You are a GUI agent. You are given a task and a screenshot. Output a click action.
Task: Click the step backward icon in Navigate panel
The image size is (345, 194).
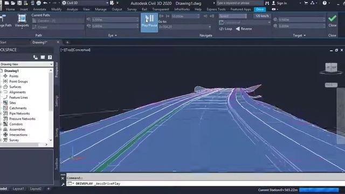pyautogui.click(x=168, y=16)
